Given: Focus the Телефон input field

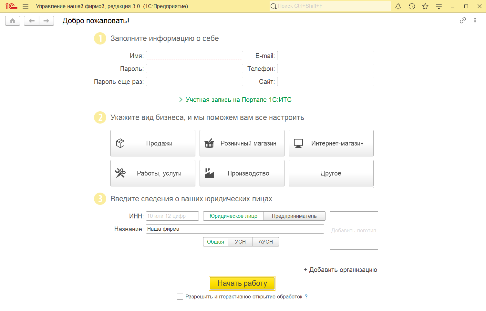Looking at the screenshot, I should point(326,68).
